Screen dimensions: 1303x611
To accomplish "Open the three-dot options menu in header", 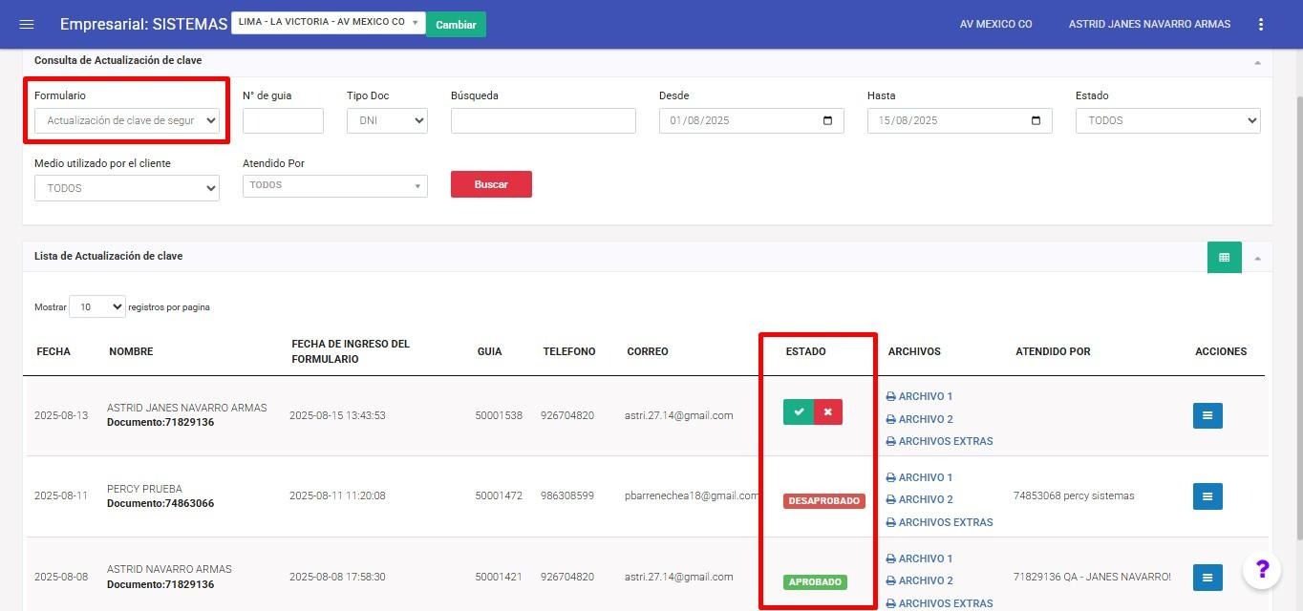I will [1261, 24].
